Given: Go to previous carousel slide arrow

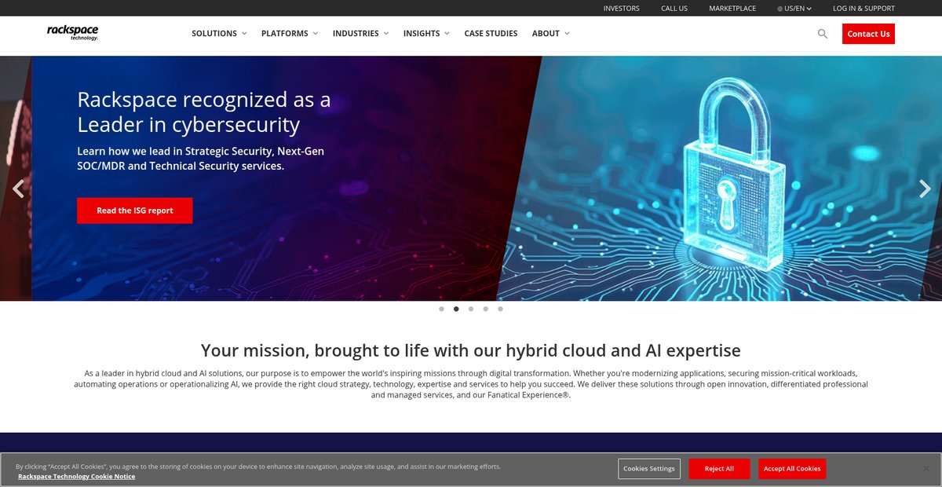Looking at the screenshot, I should click(18, 189).
